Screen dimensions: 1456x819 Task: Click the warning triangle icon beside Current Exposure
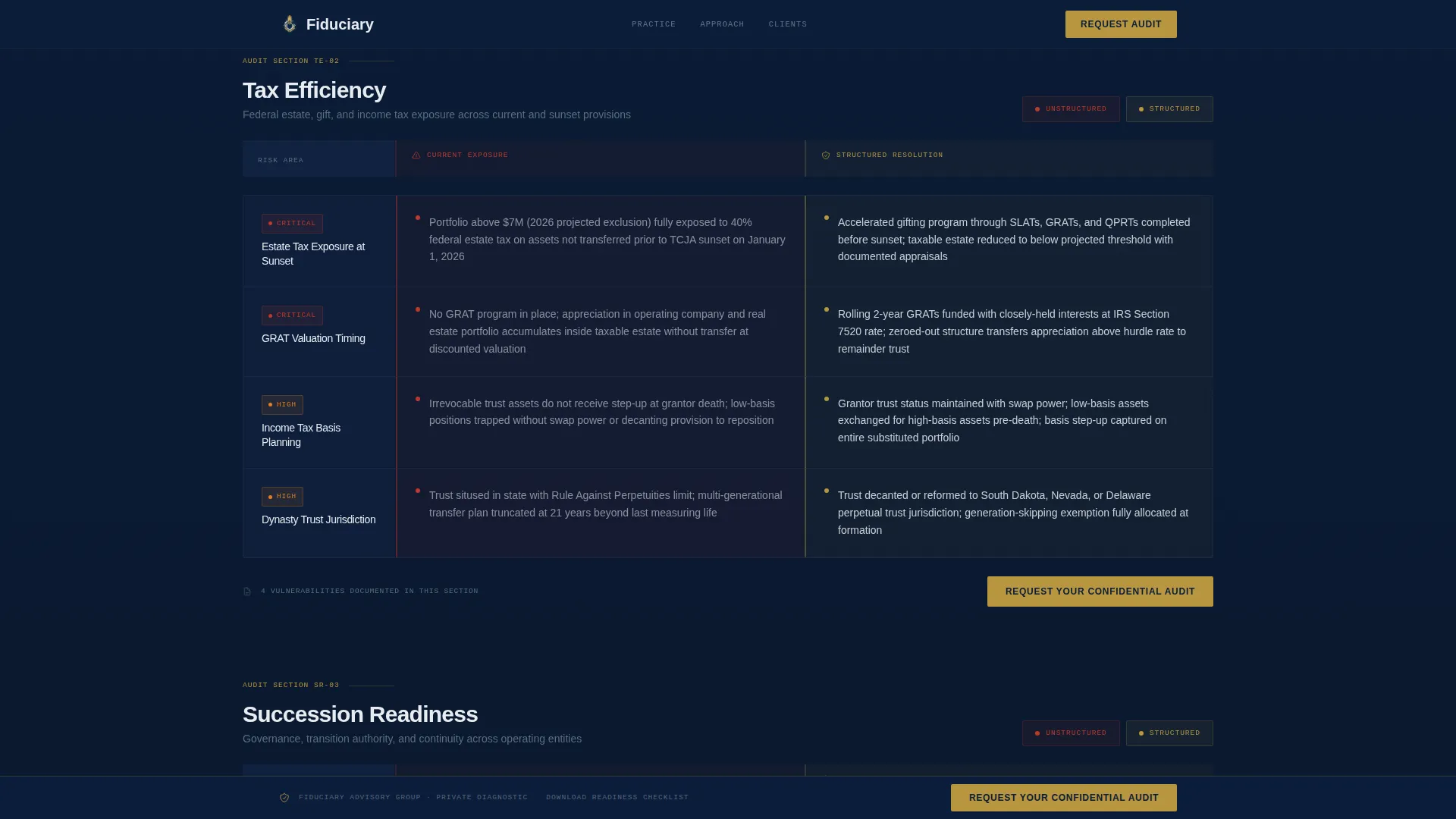(416, 155)
